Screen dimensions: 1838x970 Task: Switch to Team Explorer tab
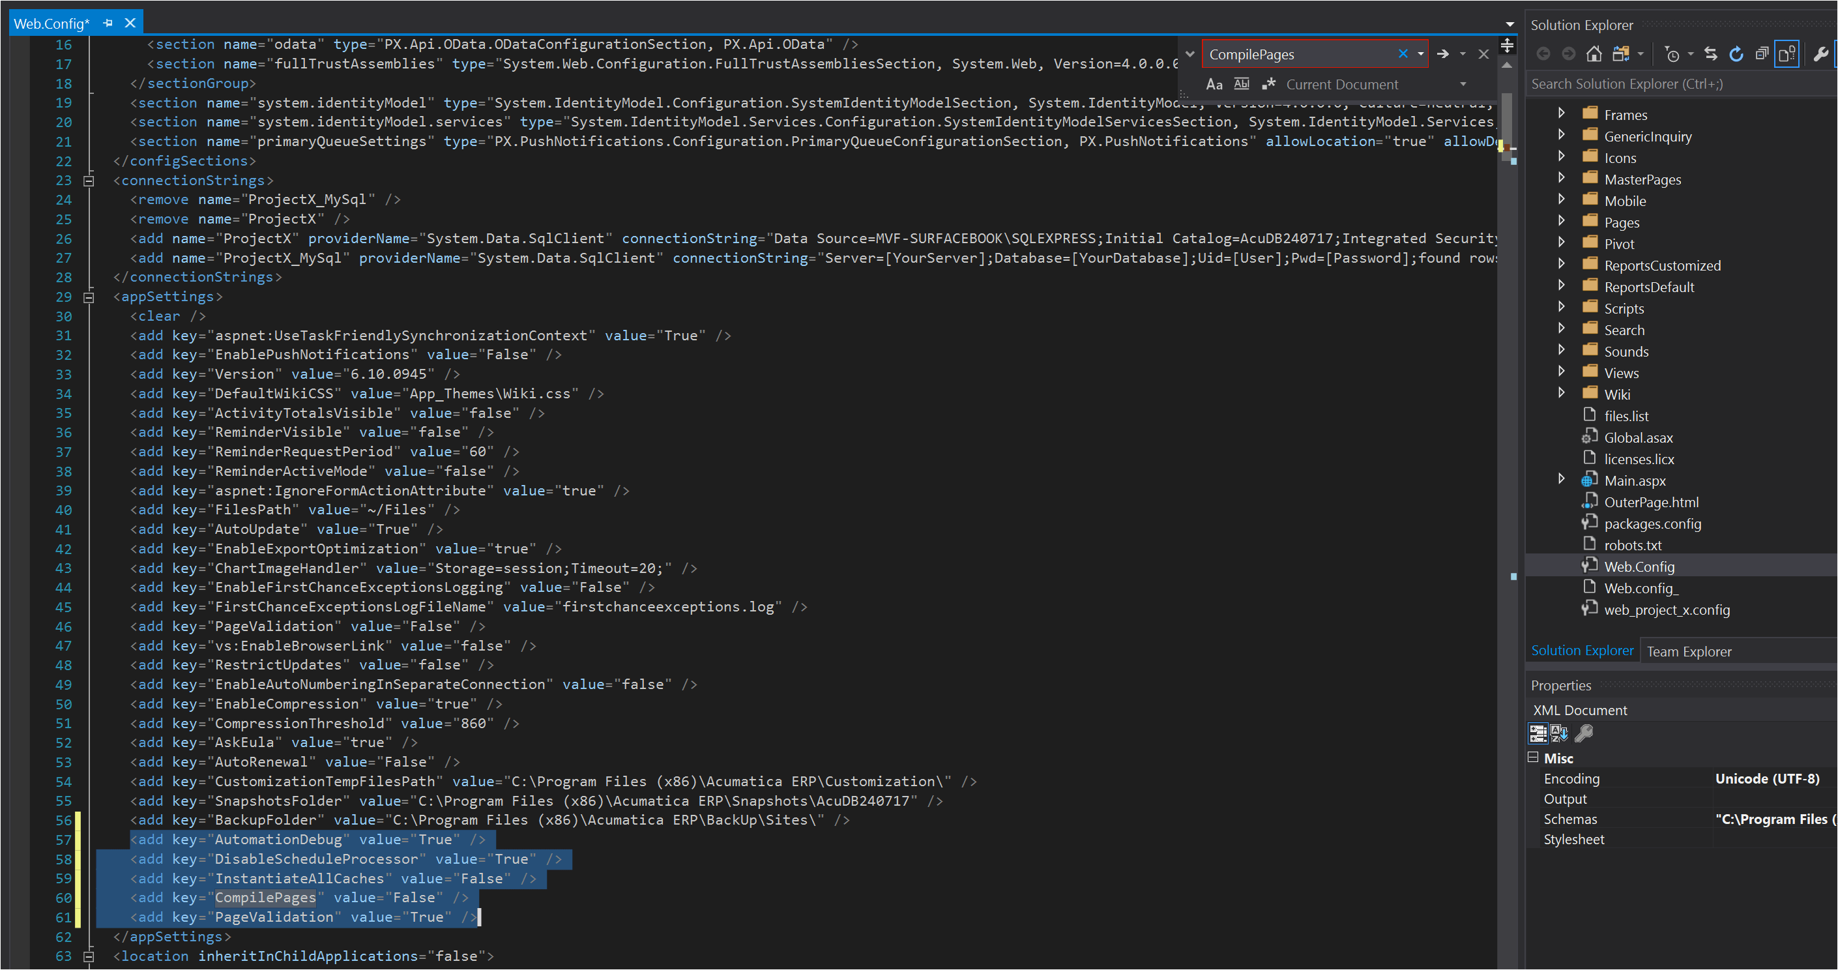[x=1689, y=651]
